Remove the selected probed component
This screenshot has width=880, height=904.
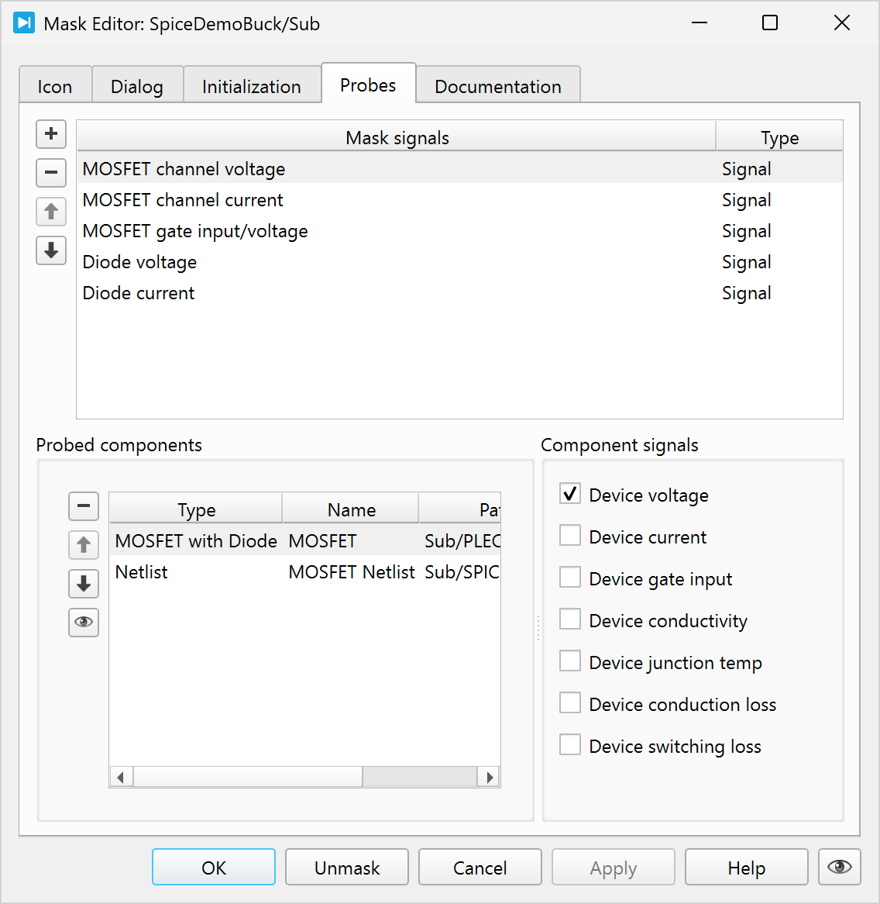tap(84, 506)
